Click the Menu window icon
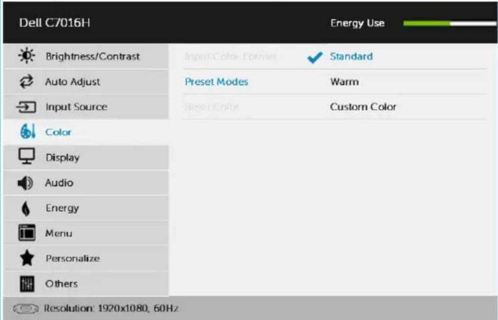Viewport: 498px width, 320px height. (x=27, y=233)
